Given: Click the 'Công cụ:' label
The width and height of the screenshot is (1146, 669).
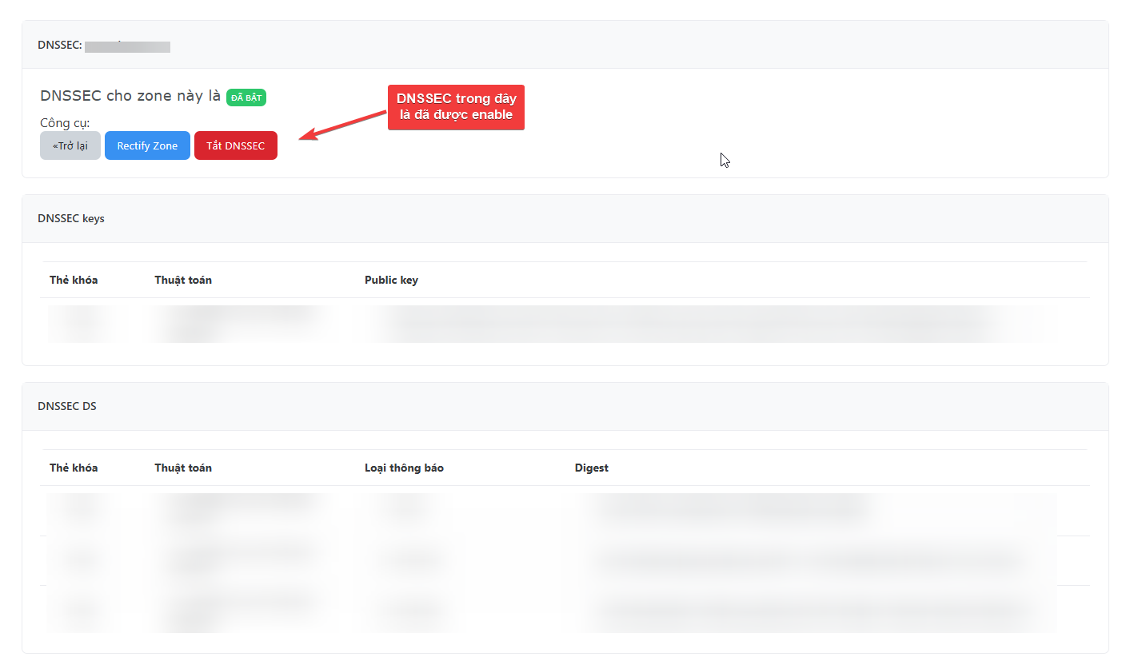Looking at the screenshot, I should (x=65, y=123).
